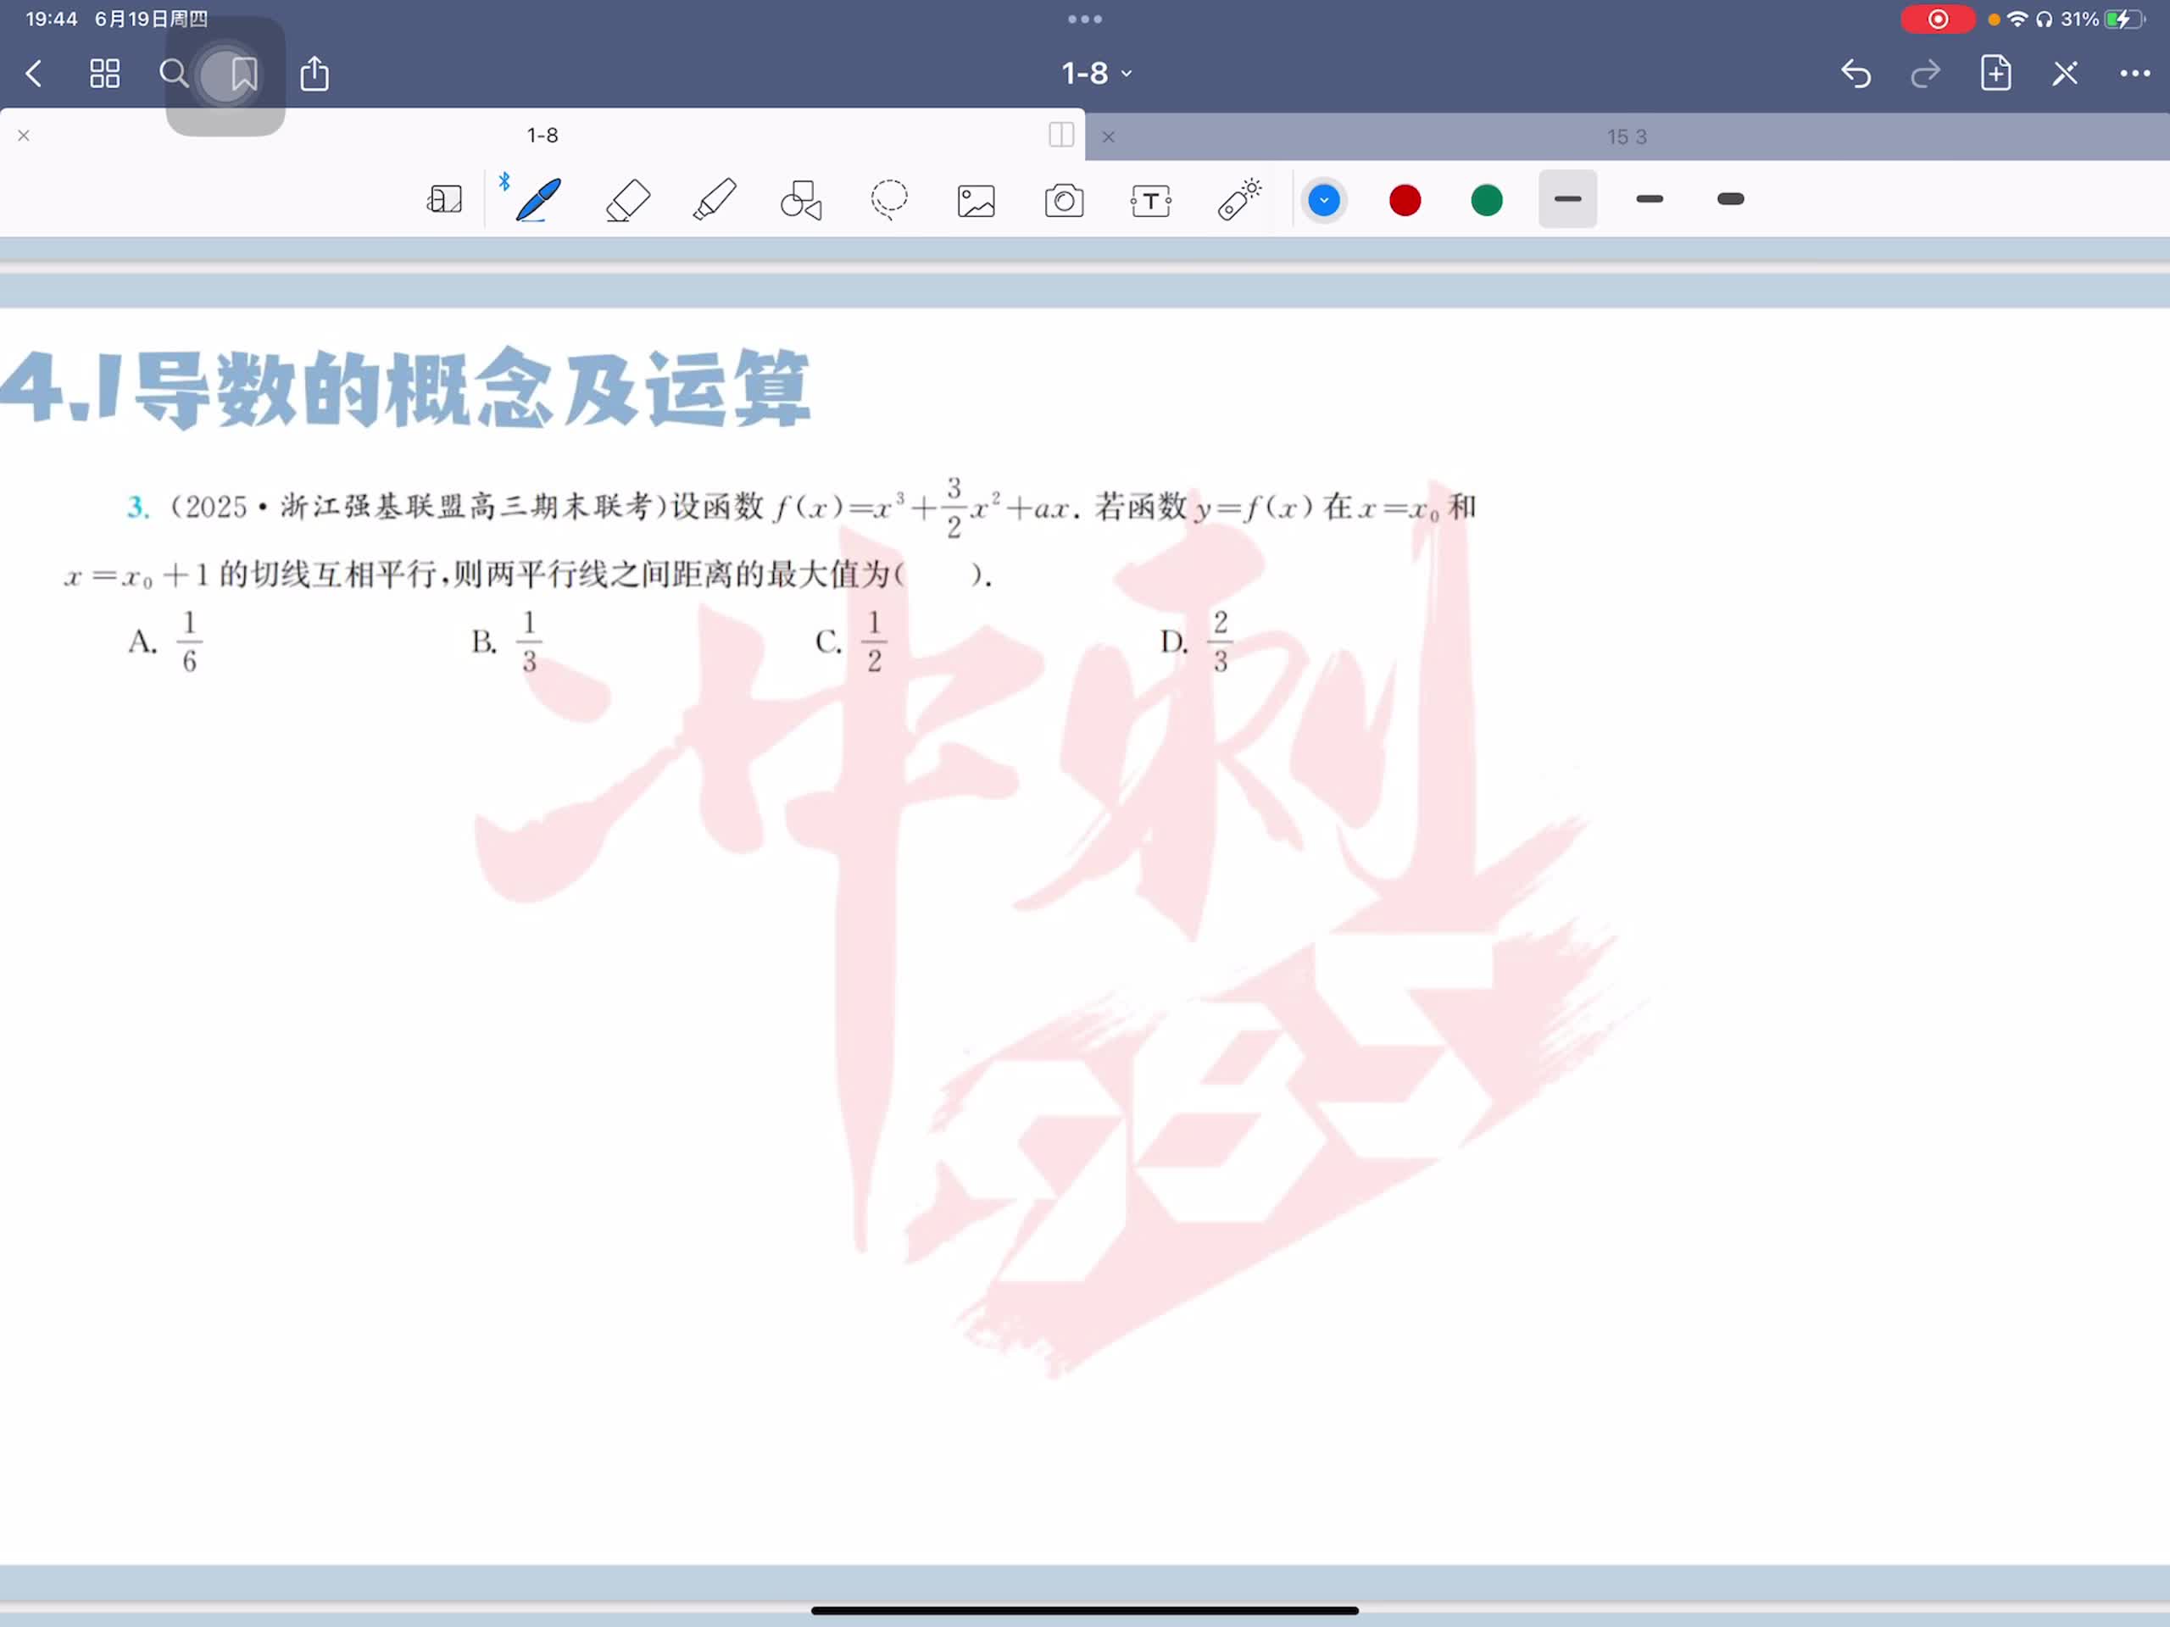This screenshot has height=1627, width=2170.
Task: Select the Text box tool
Action: [1149, 201]
